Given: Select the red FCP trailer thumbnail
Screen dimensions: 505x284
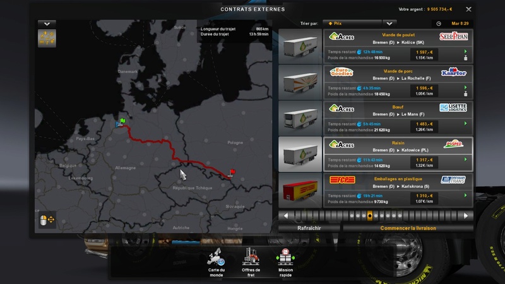Looking at the screenshot, I should coord(300,191).
